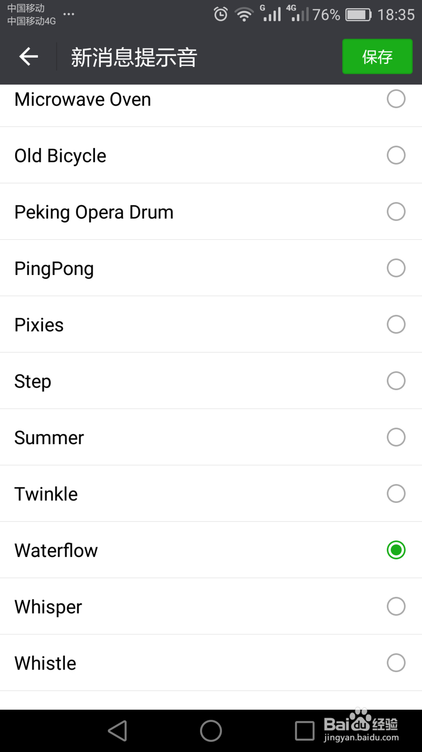
Task: Open recent apps square button
Action: click(305, 730)
